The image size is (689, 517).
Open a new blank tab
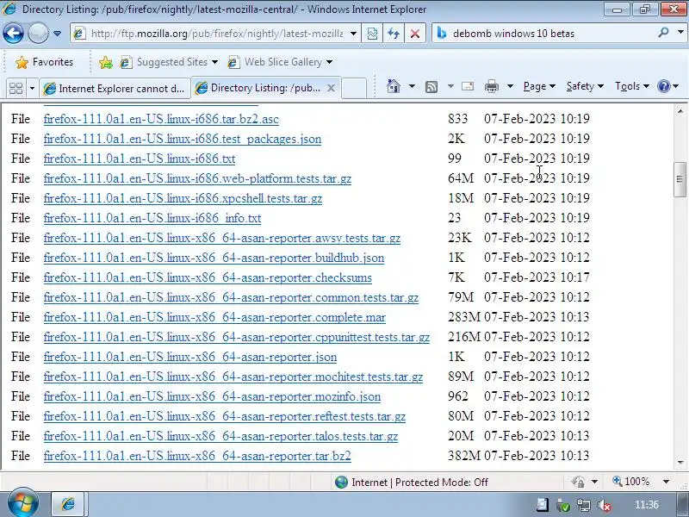click(x=354, y=88)
